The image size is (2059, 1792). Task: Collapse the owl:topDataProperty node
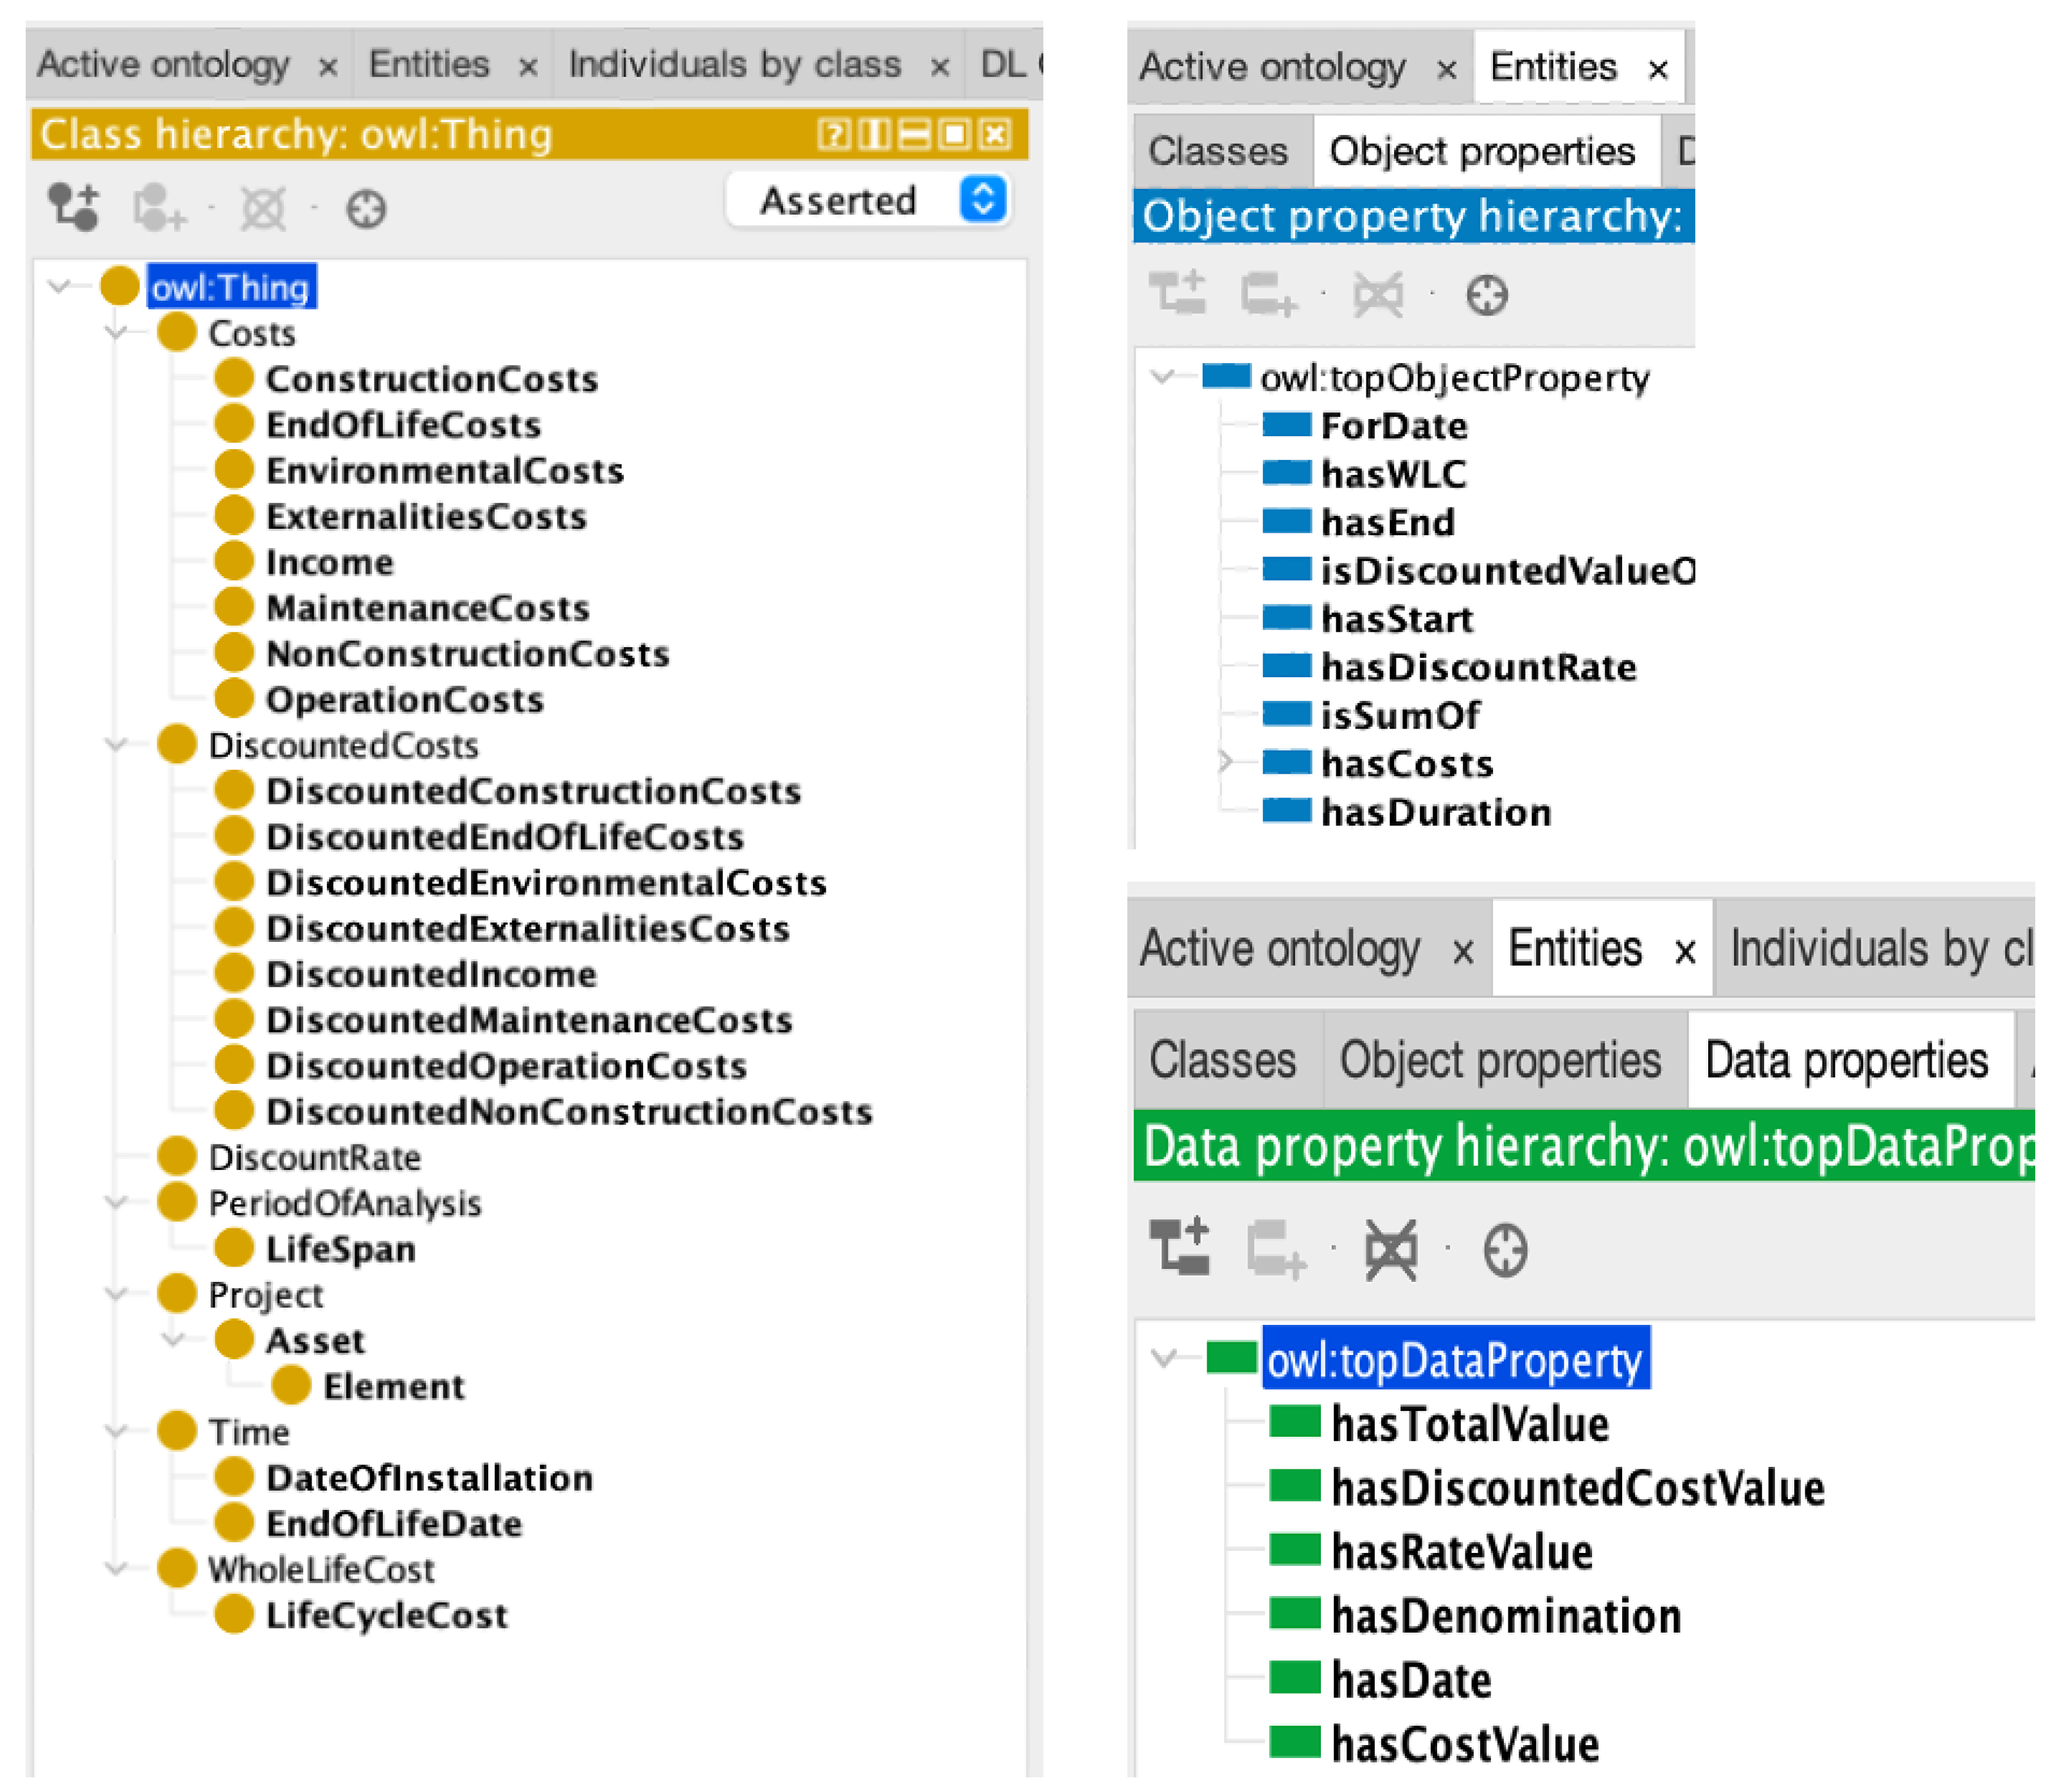1163,1358
